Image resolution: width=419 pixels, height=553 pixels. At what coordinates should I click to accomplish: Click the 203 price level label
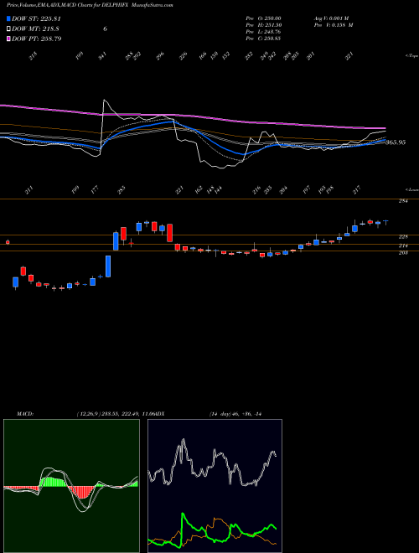point(403,253)
